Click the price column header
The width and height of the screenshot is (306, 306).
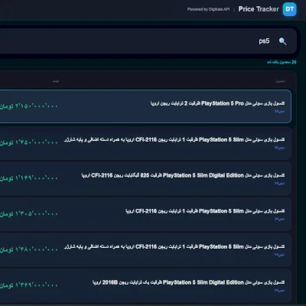click(x=56, y=81)
